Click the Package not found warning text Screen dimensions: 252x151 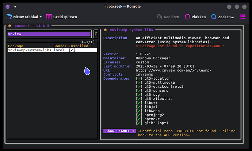[180, 46]
